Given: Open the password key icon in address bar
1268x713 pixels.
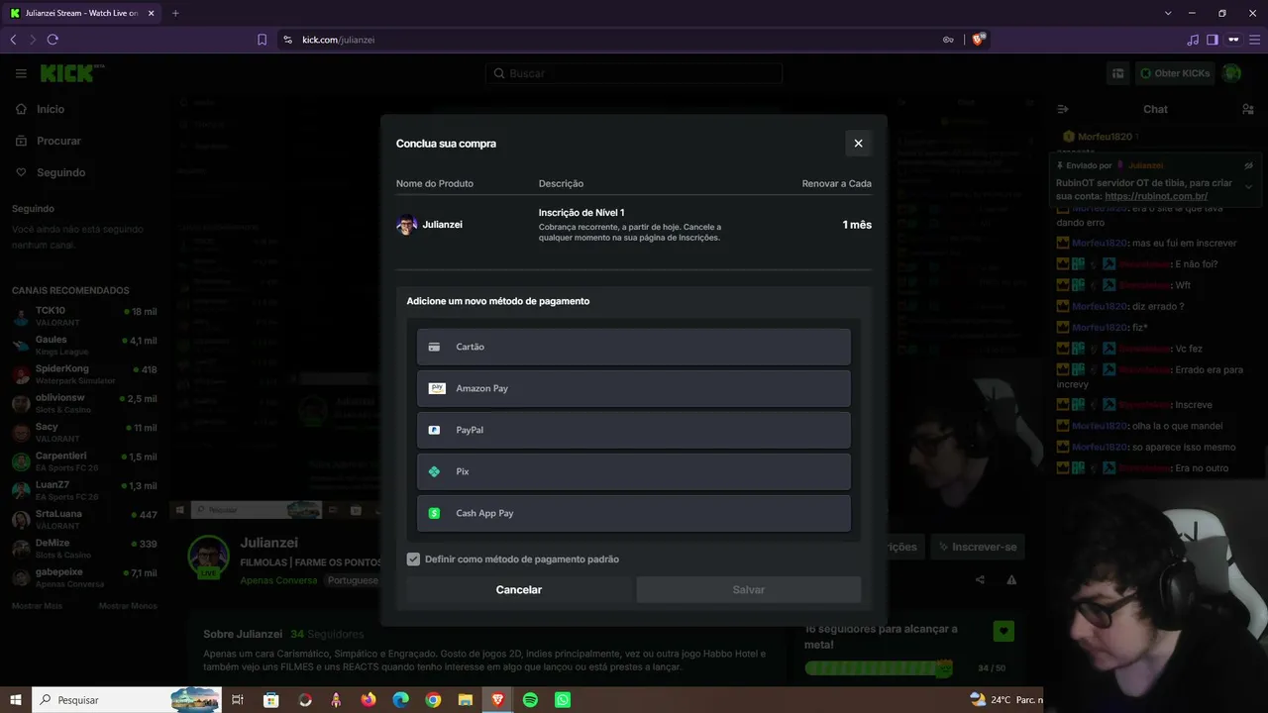Looking at the screenshot, I should [948, 40].
